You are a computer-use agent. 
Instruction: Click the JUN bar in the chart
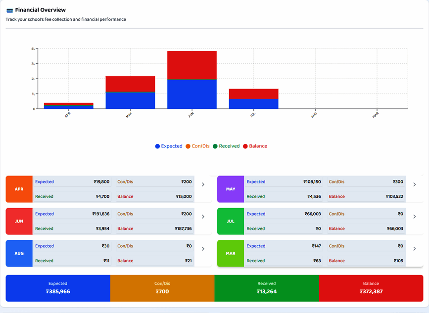(x=192, y=80)
